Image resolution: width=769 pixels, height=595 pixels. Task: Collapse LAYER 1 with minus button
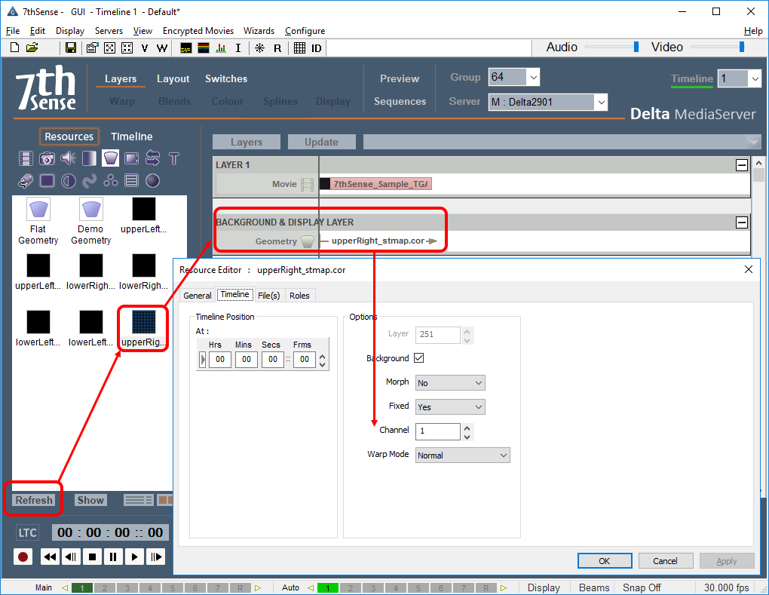742,165
